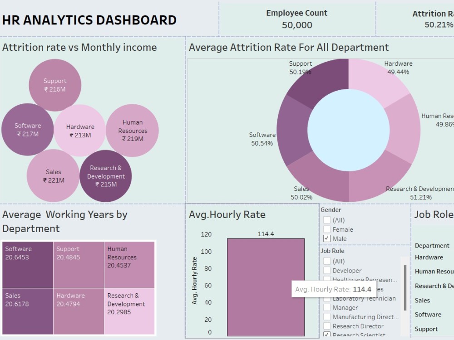The width and height of the screenshot is (454, 340).
Task: Select (All) in the Job Role filter
Action: click(x=326, y=261)
